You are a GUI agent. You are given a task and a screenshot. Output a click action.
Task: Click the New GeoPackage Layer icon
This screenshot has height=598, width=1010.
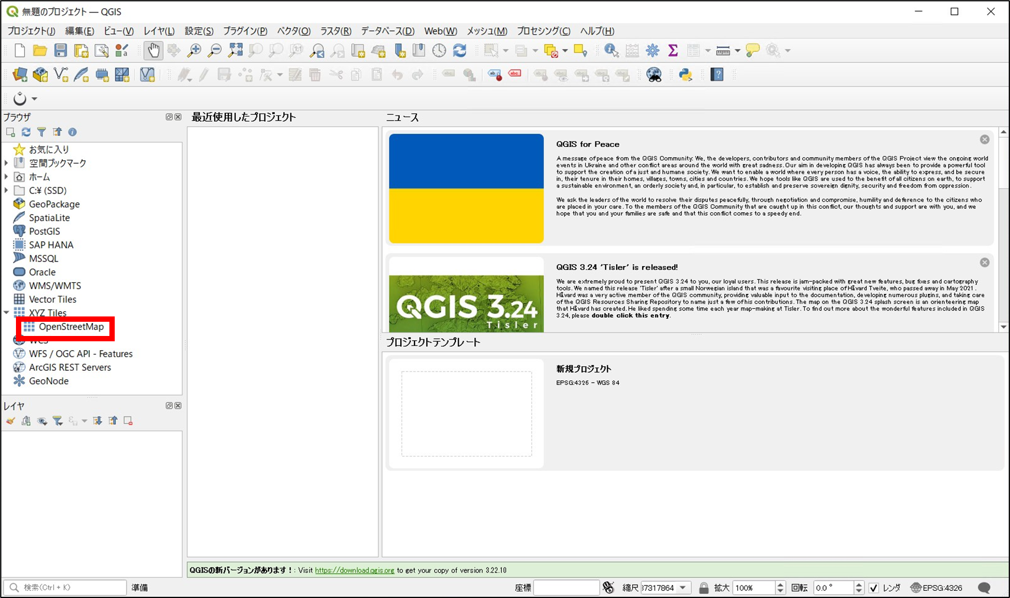pos(40,75)
